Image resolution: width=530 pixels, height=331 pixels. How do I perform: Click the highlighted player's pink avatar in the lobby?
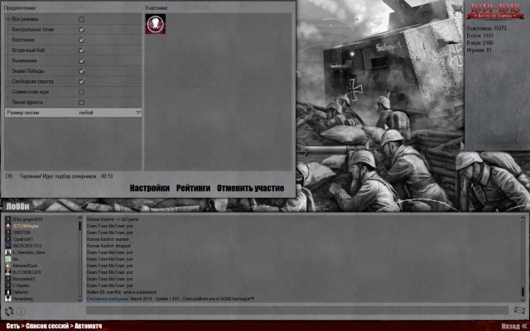(8, 226)
